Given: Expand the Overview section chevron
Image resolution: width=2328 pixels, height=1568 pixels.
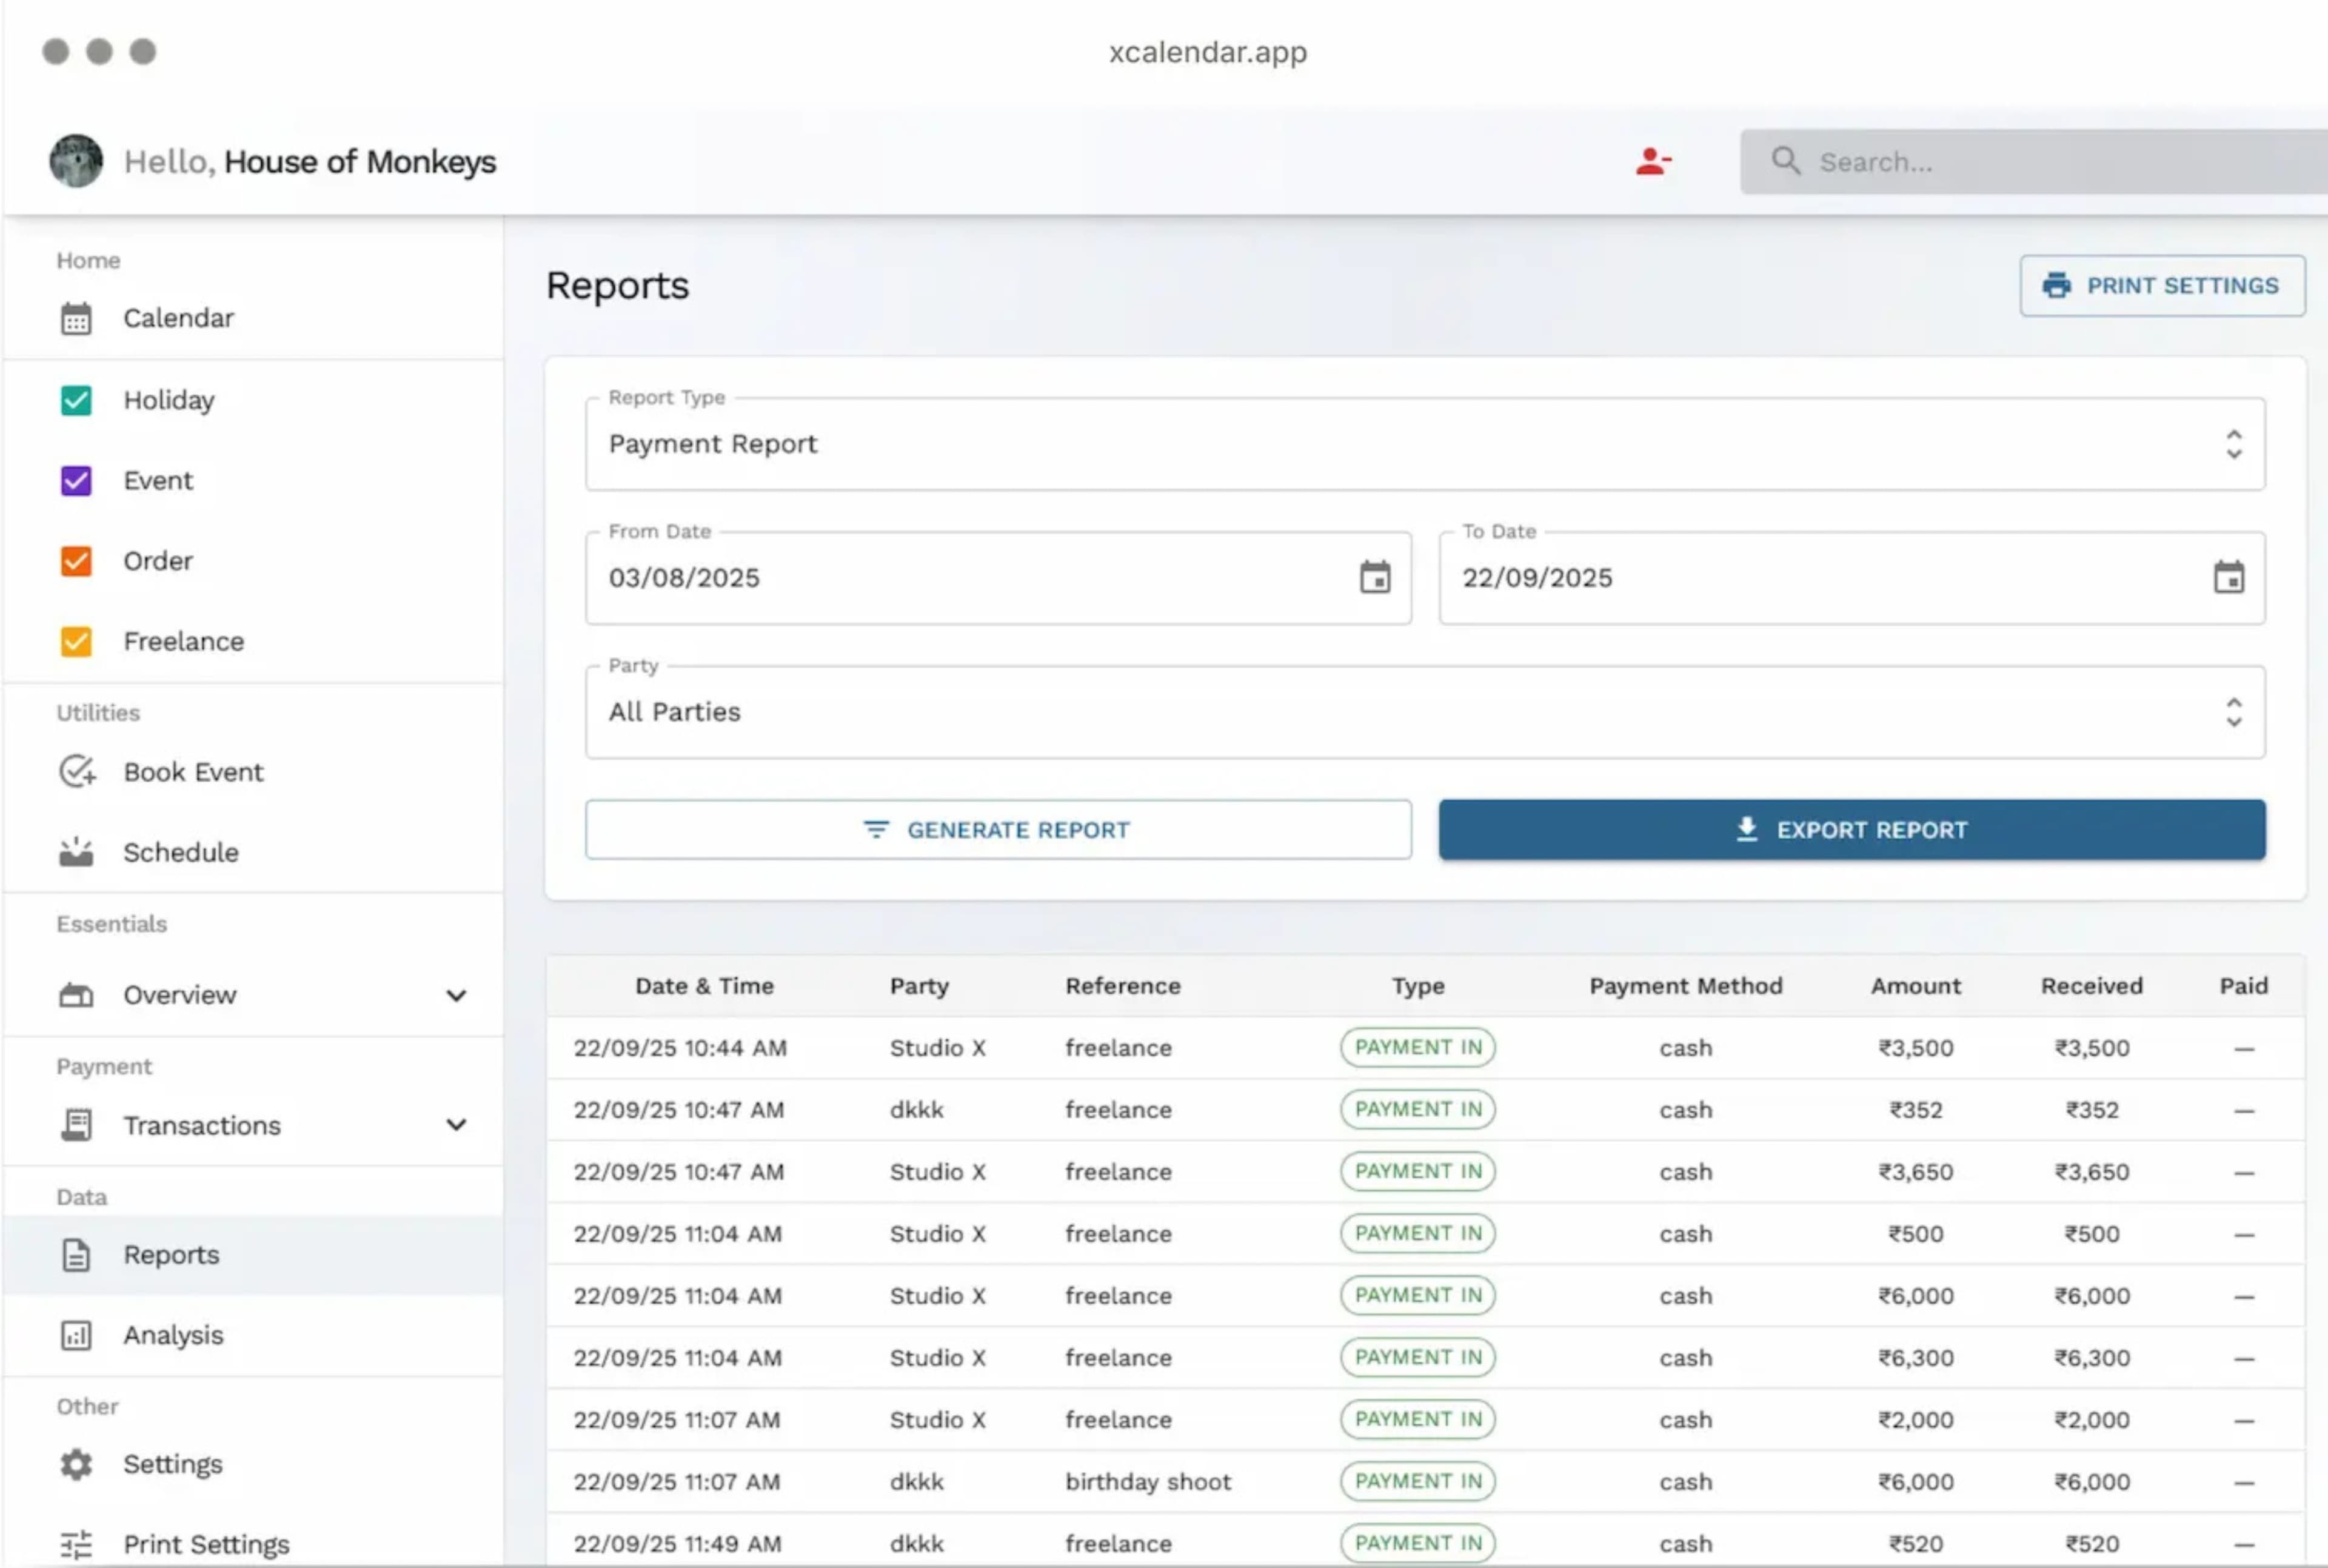Looking at the screenshot, I should [x=457, y=995].
